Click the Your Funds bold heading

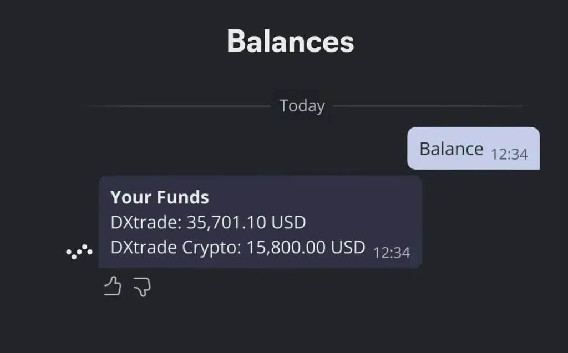[x=160, y=197]
